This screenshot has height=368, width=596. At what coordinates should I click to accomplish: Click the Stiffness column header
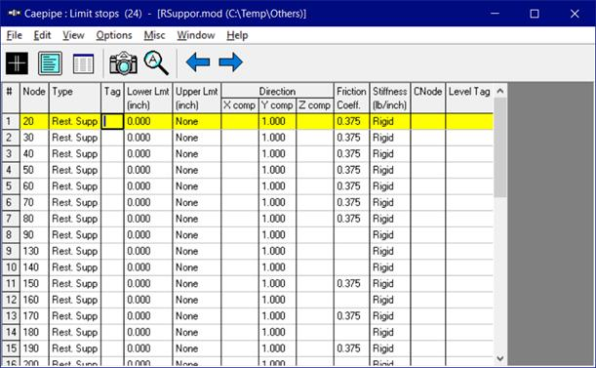389,98
